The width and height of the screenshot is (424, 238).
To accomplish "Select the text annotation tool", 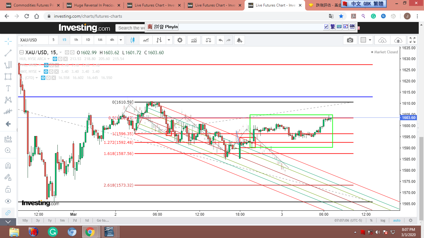I will click(x=8, y=88).
